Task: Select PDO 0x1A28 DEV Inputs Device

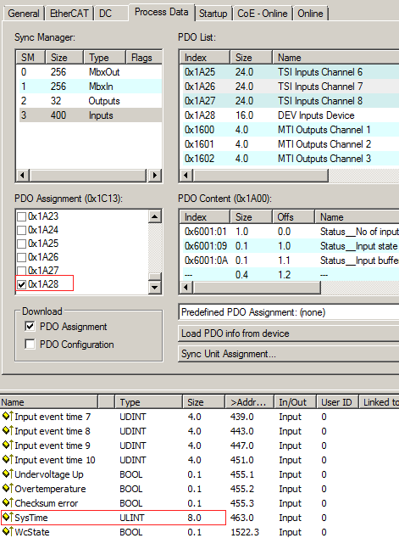Action: click(290, 115)
